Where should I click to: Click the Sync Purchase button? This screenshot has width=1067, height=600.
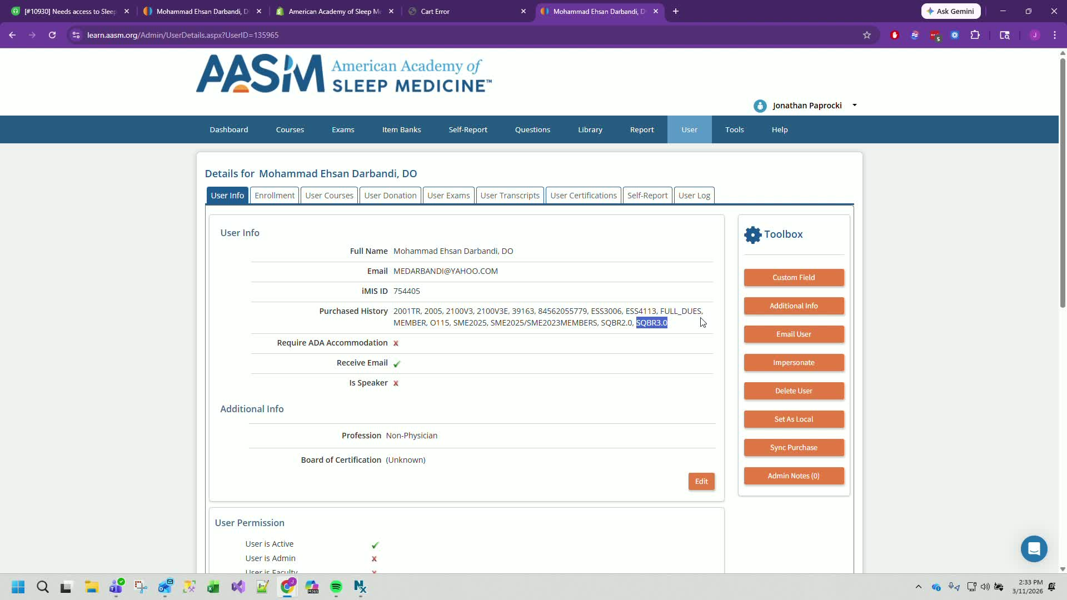pyautogui.click(x=793, y=448)
